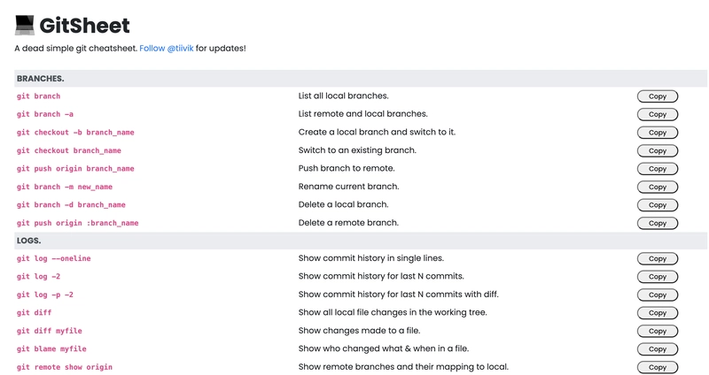Click 'List remote and local branches.' description

tap(362, 114)
